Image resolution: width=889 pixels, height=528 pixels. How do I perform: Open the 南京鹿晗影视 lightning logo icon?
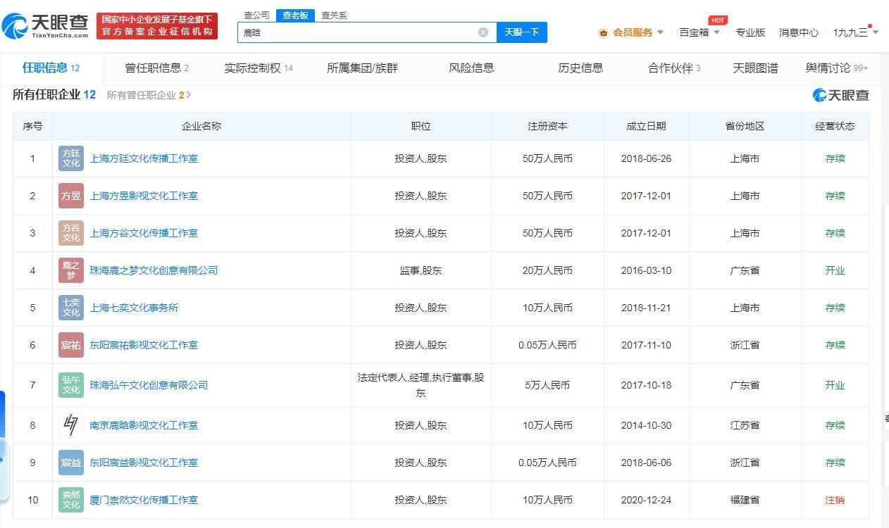(71, 425)
